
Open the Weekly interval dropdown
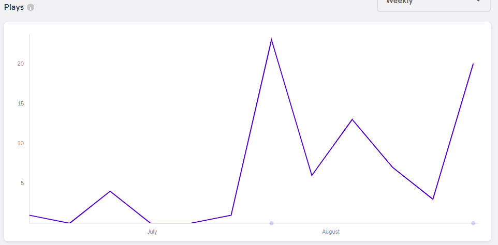(434, 5)
